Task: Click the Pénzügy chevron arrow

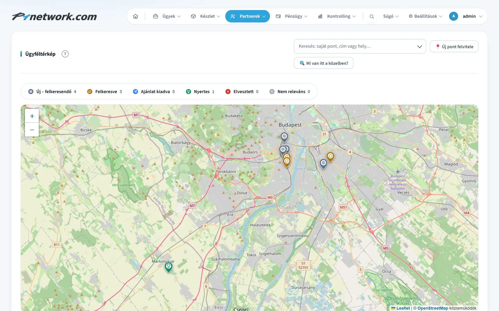Action: point(306,16)
